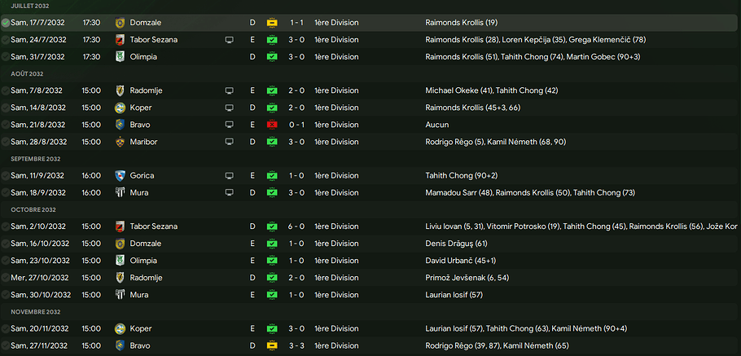Click the OCTOBRE 2032 month header
Image resolution: width=741 pixels, height=356 pixels.
(x=30, y=209)
